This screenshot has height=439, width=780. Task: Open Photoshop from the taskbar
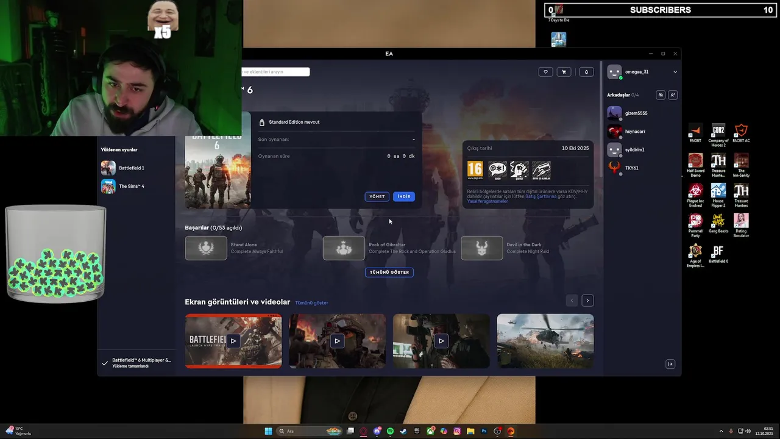(x=484, y=431)
